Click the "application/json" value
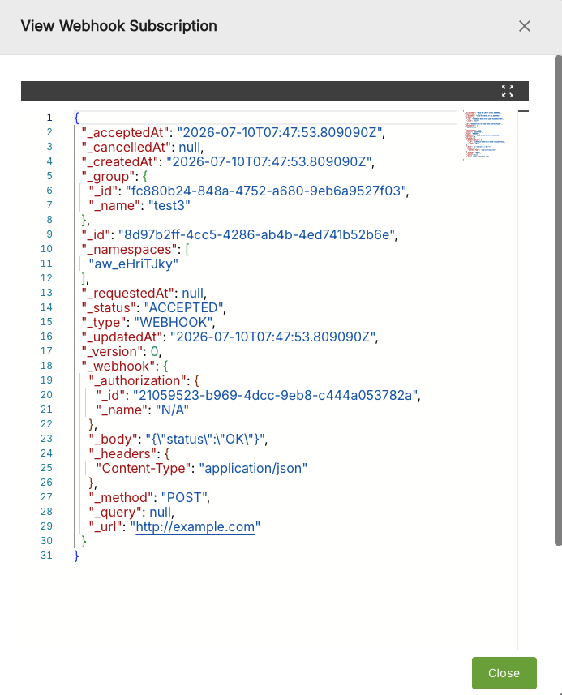The image size is (562, 695). point(253,469)
